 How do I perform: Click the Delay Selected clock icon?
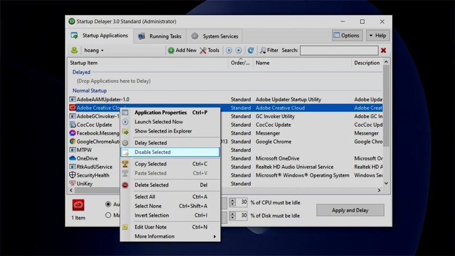(x=125, y=143)
